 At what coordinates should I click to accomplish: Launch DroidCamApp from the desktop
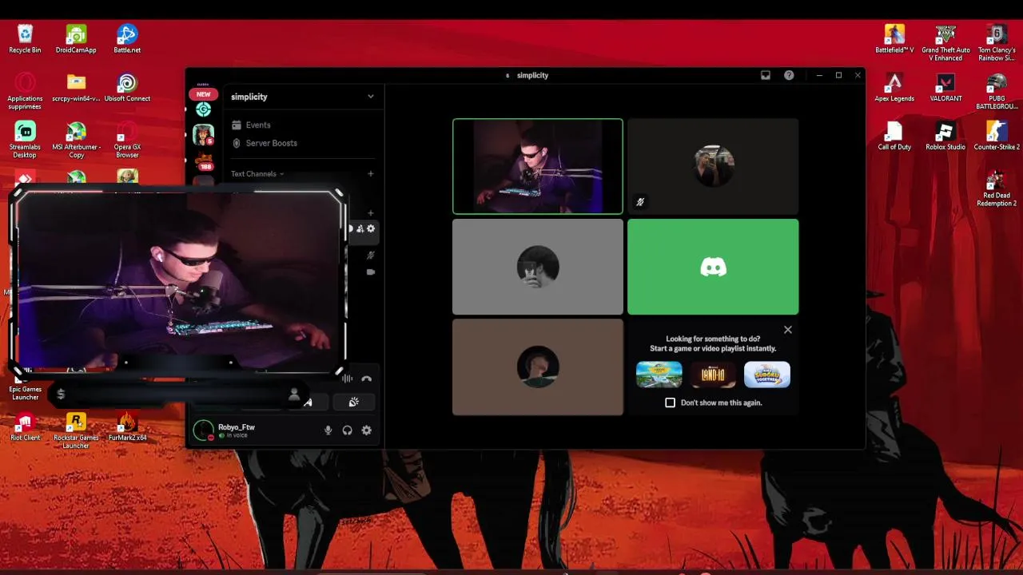(x=76, y=39)
